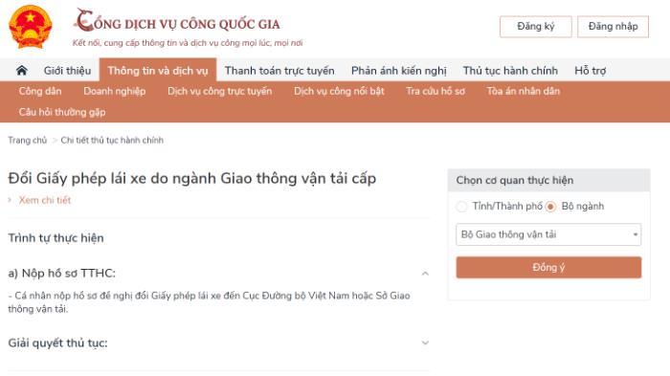Open the 'Xem chi tiết' link
The width and height of the screenshot is (670, 376).
click(44, 200)
